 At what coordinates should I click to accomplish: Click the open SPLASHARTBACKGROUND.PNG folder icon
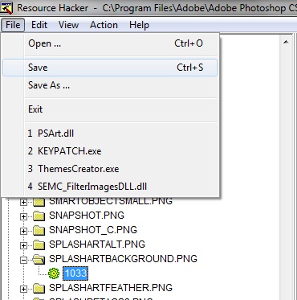(39, 259)
